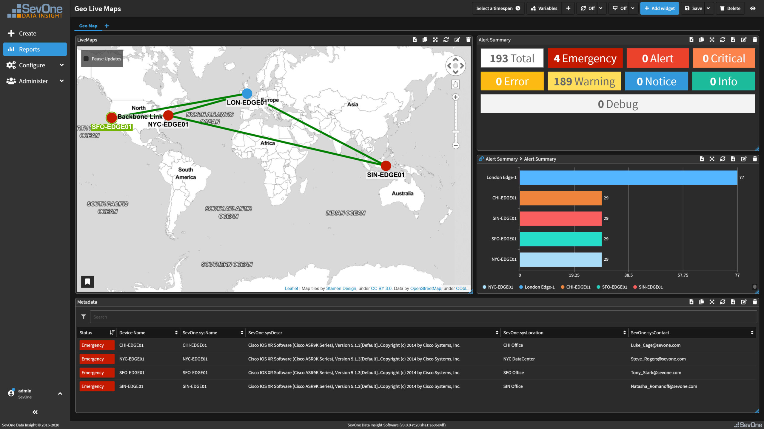This screenshot has width=764, height=429.
Task: Open the presentation mode dropdown arrow
Action: [x=633, y=8]
